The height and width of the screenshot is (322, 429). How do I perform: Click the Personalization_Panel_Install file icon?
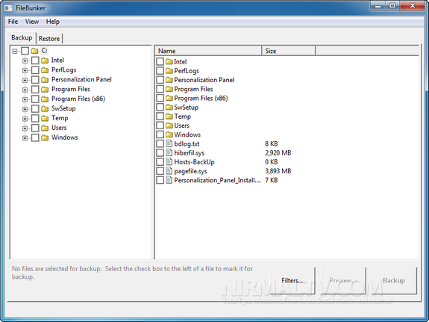[x=169, y=180]
